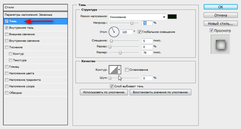Click the Новый стиль... button
Screen dimensions: 241x129
click(x=221, y=23)
